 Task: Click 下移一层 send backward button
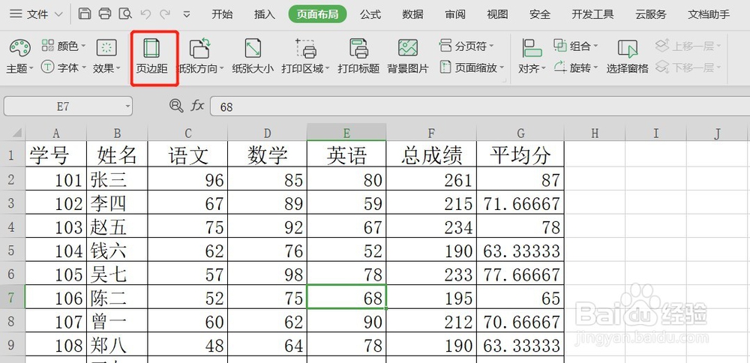coord(688,67)
